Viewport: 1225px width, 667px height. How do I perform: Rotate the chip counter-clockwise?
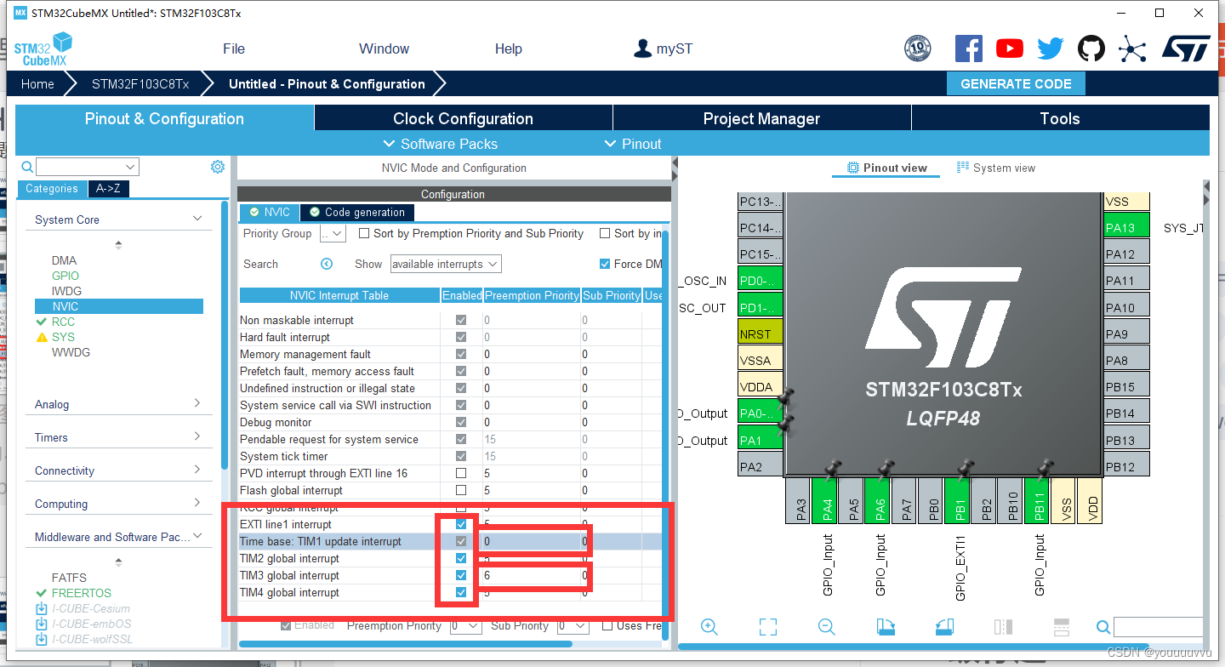(x=944, y=626)
